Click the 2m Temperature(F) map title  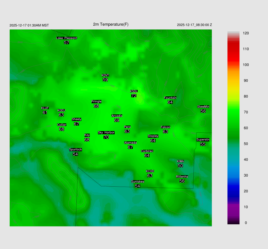(111, 24)
